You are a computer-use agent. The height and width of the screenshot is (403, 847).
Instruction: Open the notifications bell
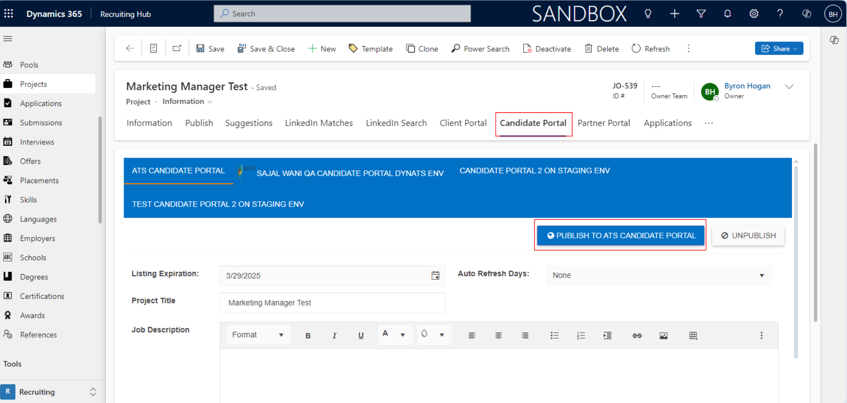point(727,14)
